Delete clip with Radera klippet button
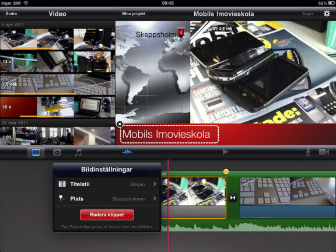This screenshot has height=252, width=336. (107, 215)
